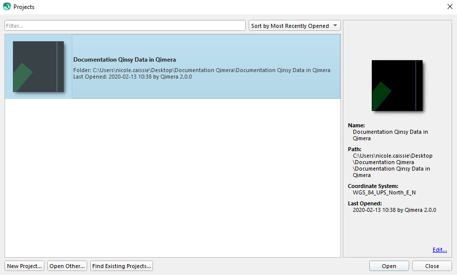Screen dimensions: 457x275
Task: Click the Find Existing Projects... button
Action: [x=122, y=266]
